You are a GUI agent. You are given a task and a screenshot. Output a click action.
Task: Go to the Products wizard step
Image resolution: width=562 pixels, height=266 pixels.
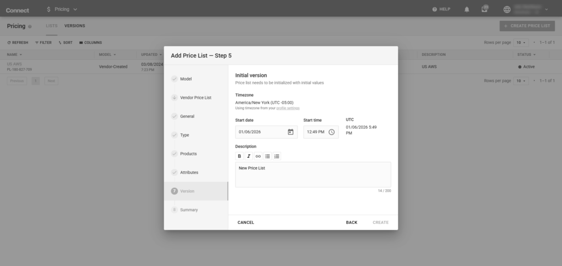pyautogui.click(x=188, y=154)
